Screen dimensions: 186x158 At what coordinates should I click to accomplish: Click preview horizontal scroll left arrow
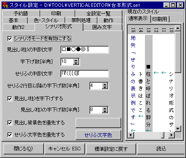[131, 135]
